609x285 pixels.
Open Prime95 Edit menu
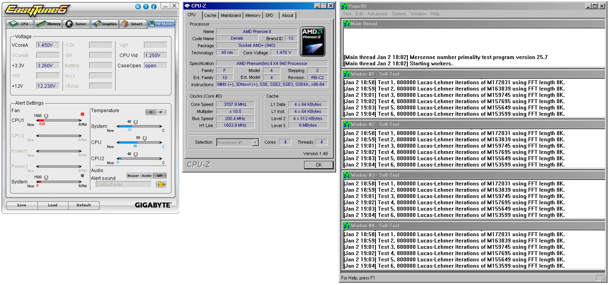pos(359,14)
